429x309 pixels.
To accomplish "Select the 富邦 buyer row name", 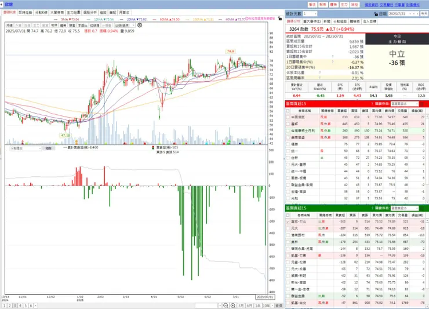I will [295, 124].
